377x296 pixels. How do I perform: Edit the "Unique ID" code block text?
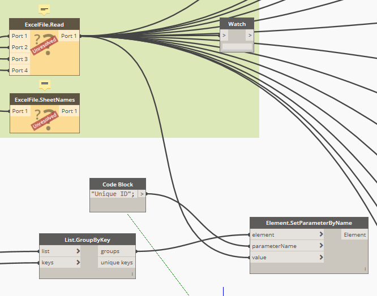click(x=114, y=194)
